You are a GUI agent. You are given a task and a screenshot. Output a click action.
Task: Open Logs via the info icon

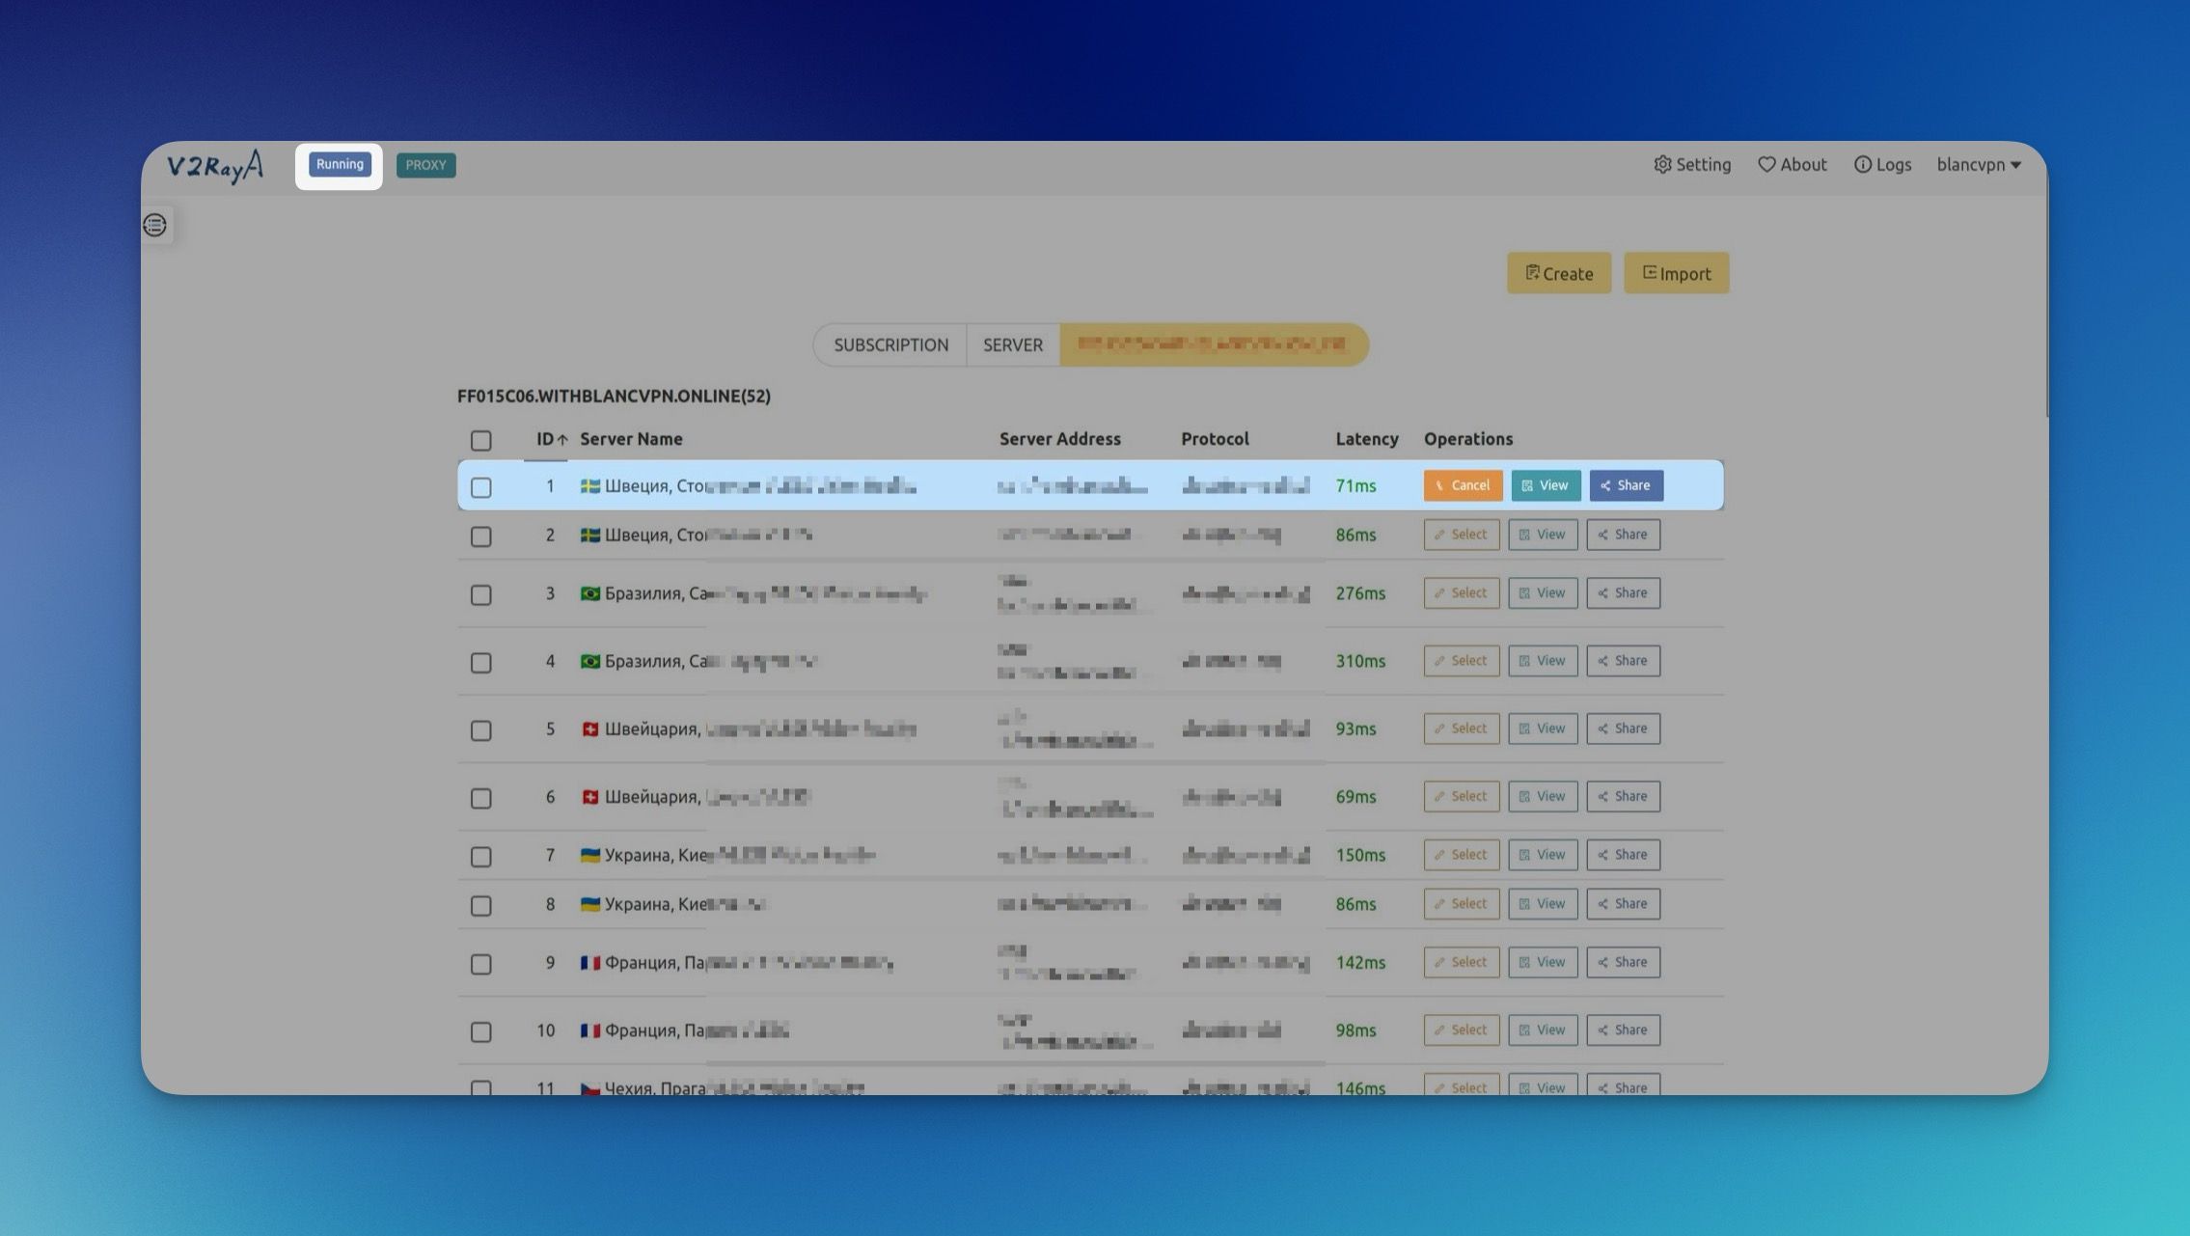(x=1862, y=165)
